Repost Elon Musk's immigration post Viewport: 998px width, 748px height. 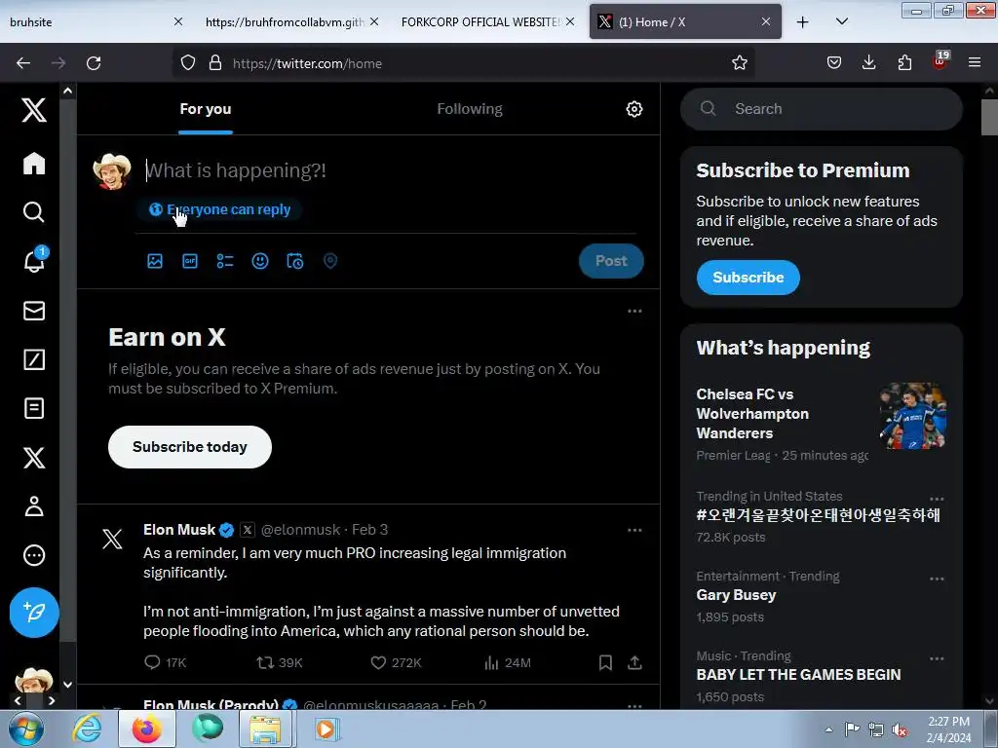pyautogui.click(x=280, y=662)
